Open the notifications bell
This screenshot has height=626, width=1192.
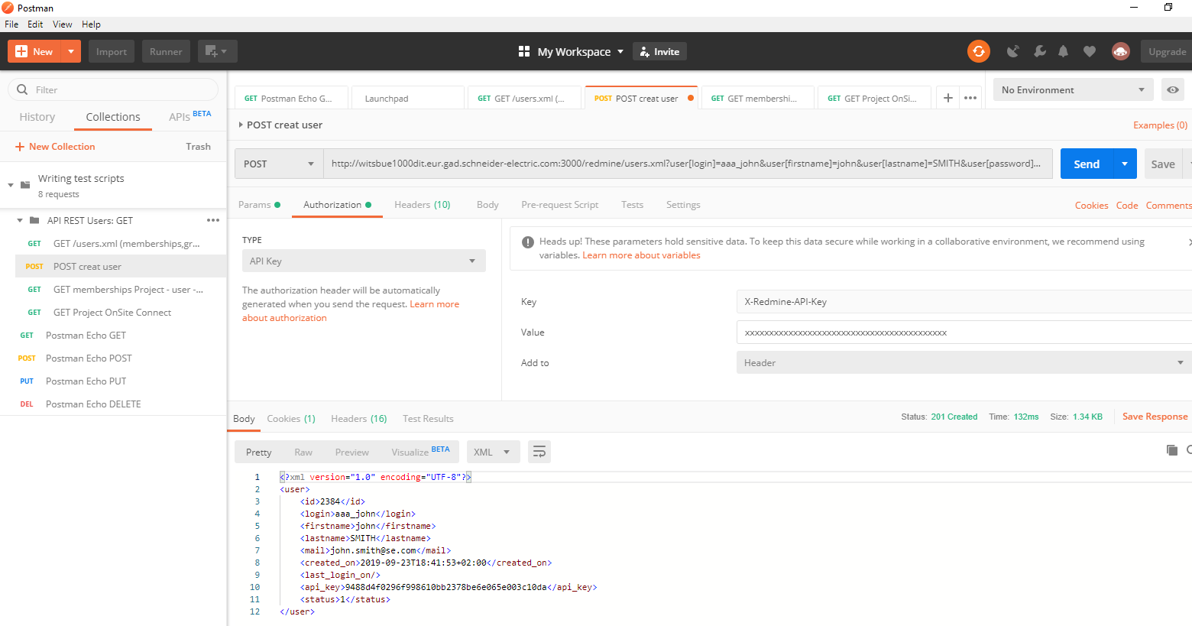[x=1063, y=51]
